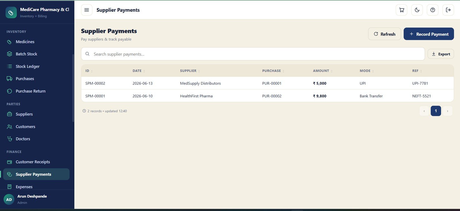Sort table by SUPPLIER column
The height and width of the screenshot is (211, 460).
click(190, 71)
